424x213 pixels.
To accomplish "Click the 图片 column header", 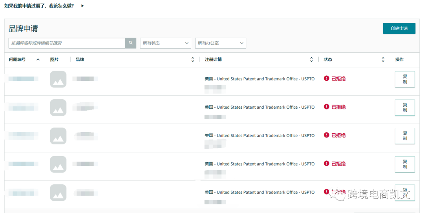I will [x=54, y=60].
